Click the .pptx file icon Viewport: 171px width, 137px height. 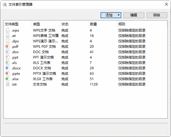click(x=7, y=74)
